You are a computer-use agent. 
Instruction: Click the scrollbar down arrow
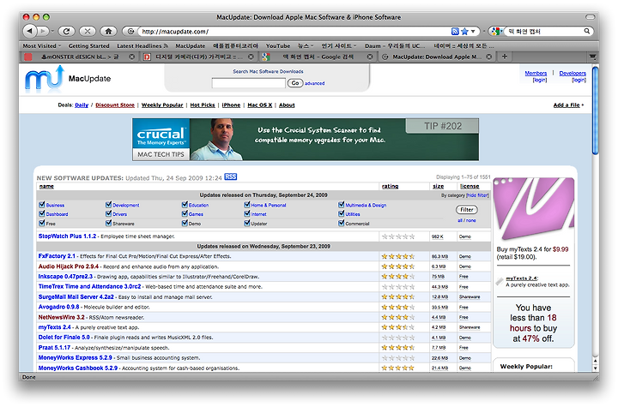click(595, 368)
